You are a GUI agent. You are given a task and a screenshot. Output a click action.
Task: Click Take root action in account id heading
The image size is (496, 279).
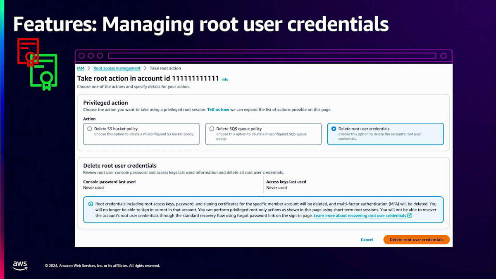pyautogui.click(x=148, y=78)
